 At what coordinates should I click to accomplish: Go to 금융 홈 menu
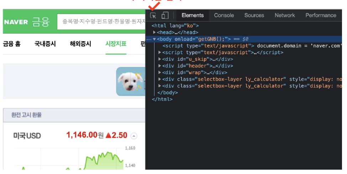(12, 44)
